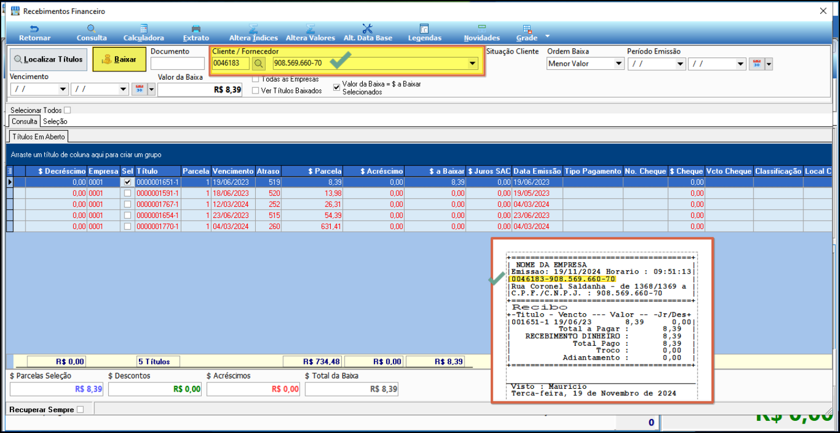
Task: Click the Documento input field
Action: (x=177, y=63)
